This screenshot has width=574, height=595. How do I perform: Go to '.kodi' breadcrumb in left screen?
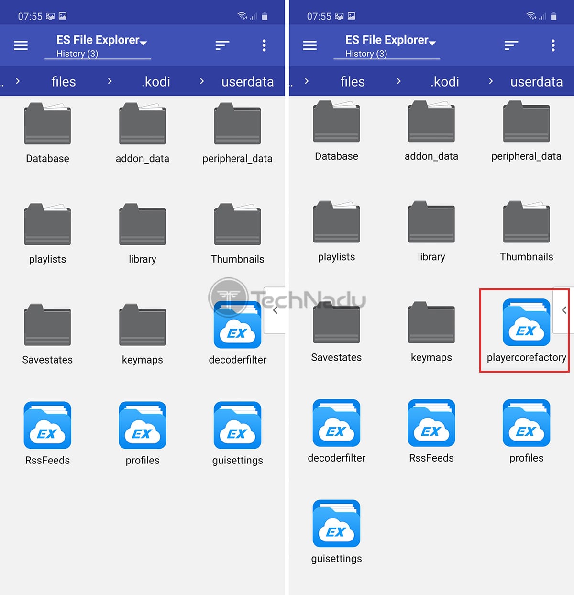coord(156,82)
